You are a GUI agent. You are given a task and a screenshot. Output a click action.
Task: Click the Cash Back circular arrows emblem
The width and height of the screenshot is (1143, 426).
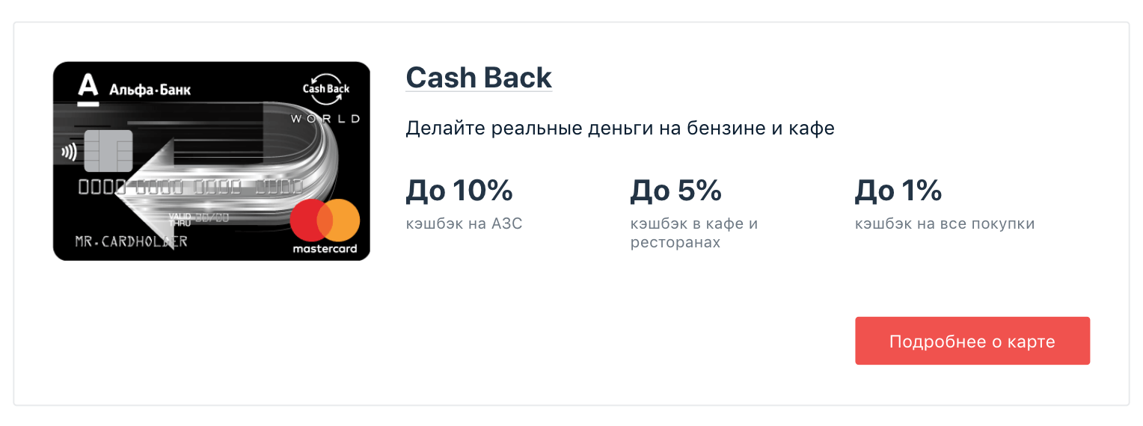pyautogui.click(x=326, y=89)
